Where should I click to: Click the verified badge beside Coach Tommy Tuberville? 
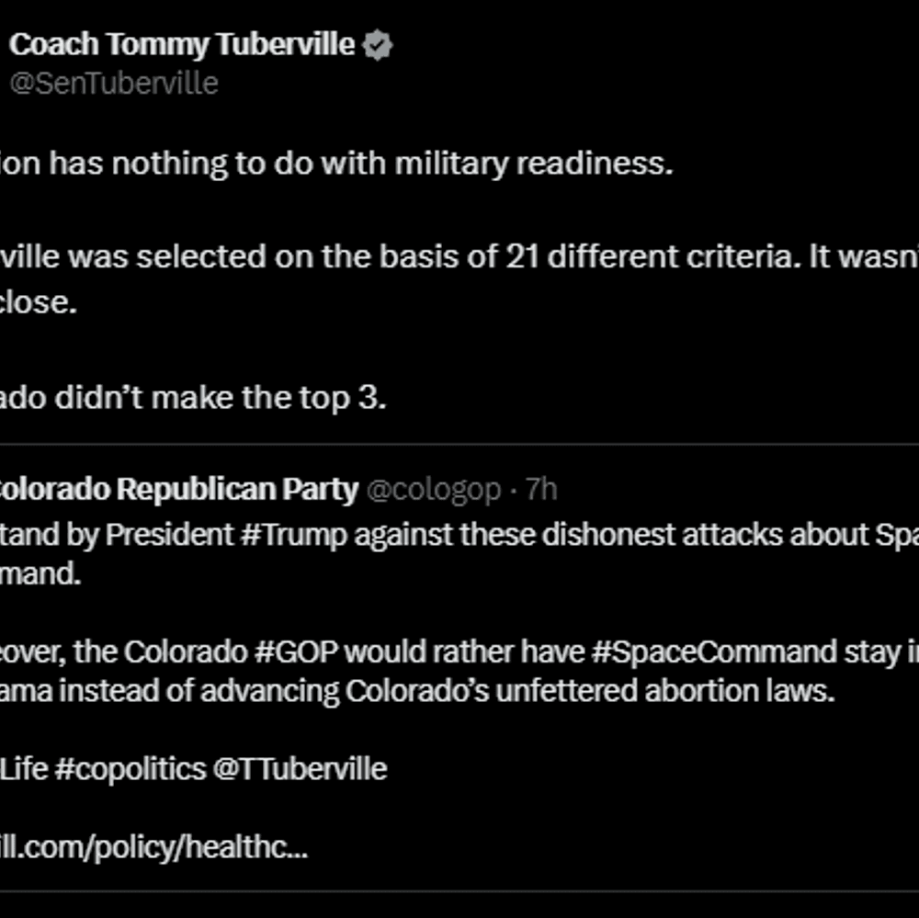coord(377,45)
